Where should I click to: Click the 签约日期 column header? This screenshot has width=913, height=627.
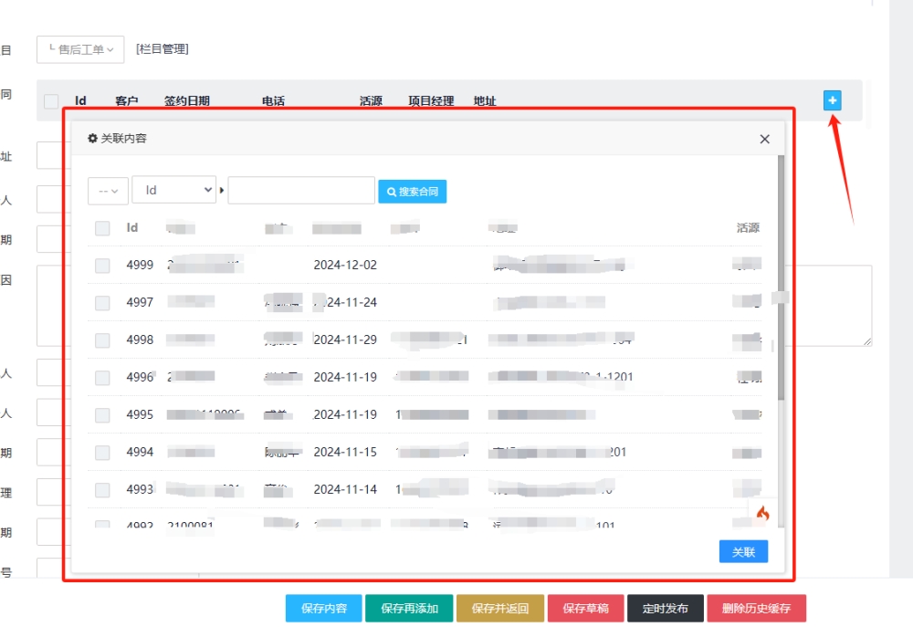tap(187, 100)
